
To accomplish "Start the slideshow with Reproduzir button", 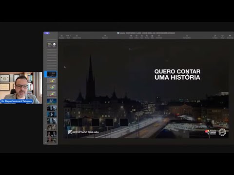I will coord(105,36).
